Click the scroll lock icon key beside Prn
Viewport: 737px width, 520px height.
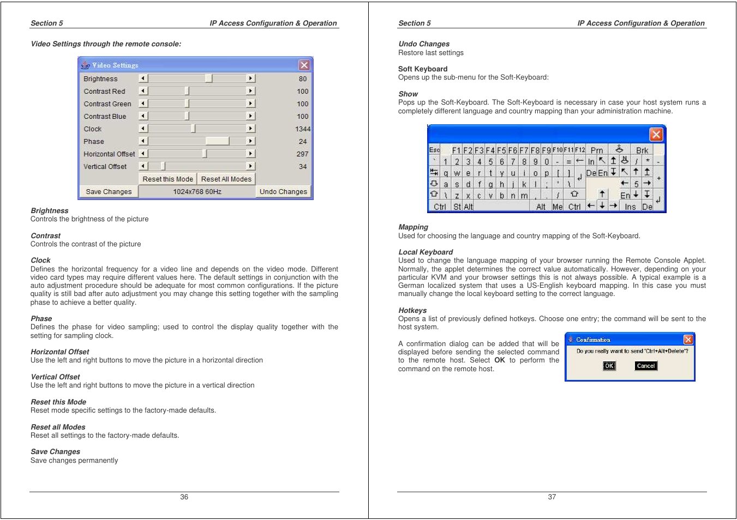(619, 149)
